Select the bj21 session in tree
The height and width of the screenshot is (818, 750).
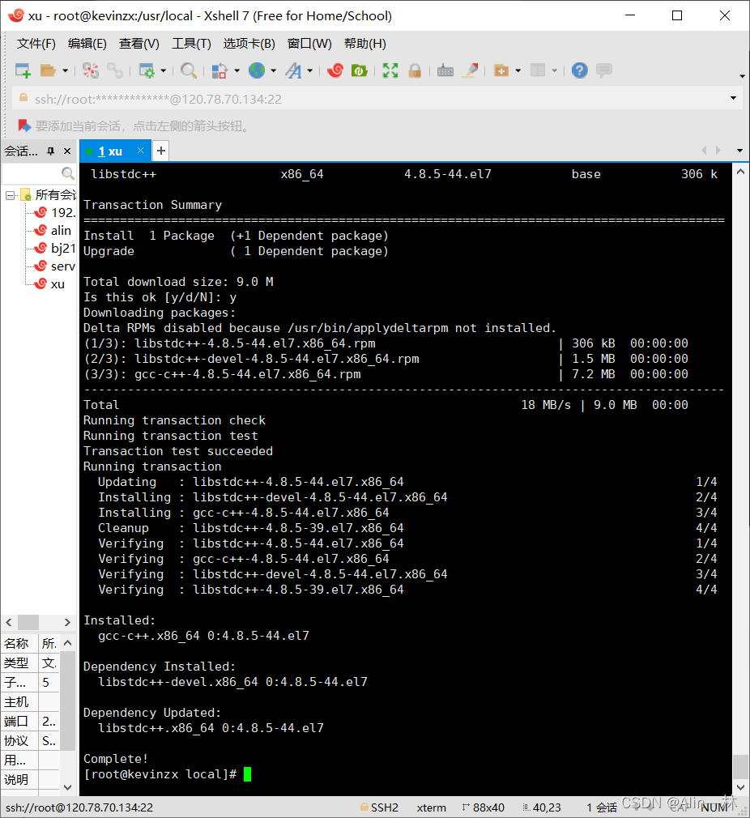[55, 248]
